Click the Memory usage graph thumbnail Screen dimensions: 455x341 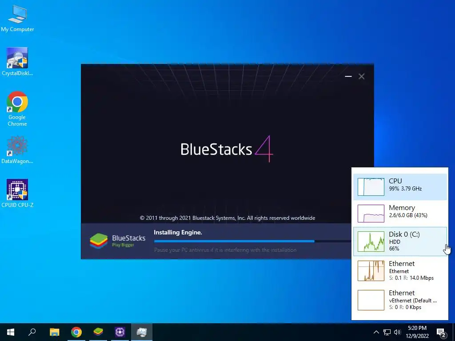[371, 214]
